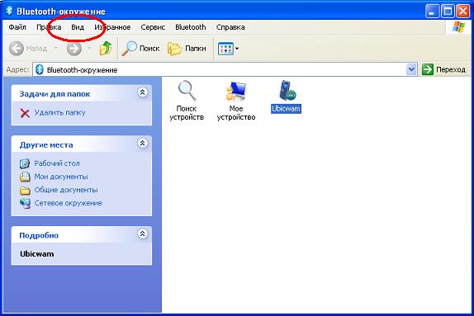The height and width of the screenshot is (316, 474).
Task: Open the Общие документы link
Action: [x=66, y=190]
